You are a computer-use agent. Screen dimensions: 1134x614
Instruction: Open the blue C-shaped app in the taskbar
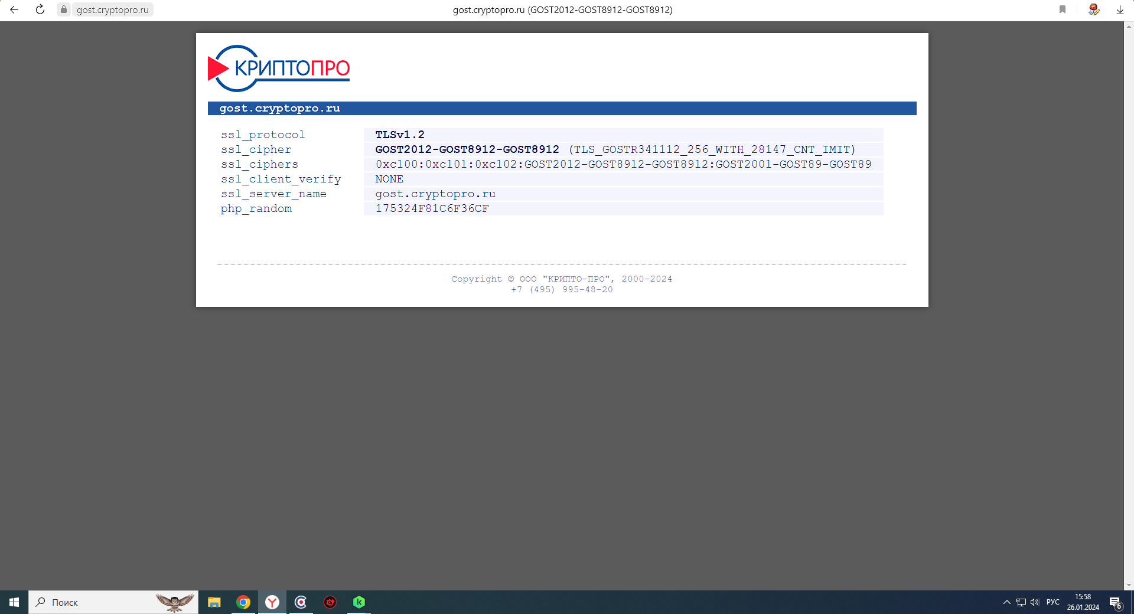point(301,602)
